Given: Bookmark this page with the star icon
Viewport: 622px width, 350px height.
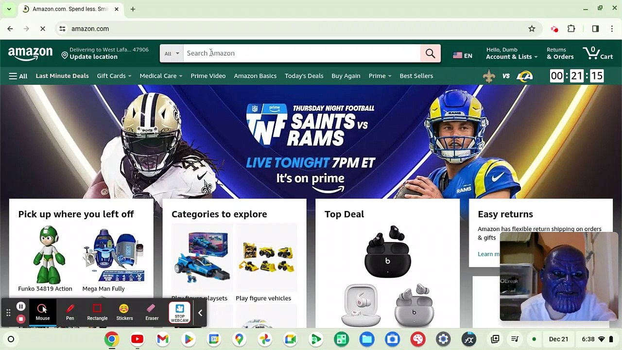Looking at the screenshot, I should [x=532, y=29].
